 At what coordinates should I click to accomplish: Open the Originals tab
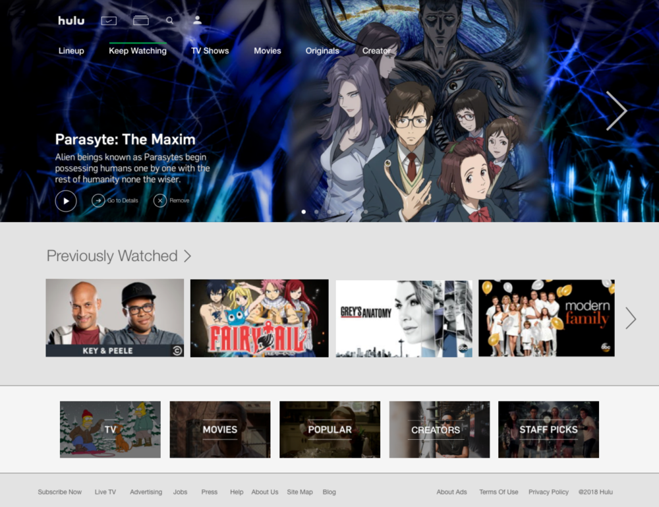(x=322, y=51)
